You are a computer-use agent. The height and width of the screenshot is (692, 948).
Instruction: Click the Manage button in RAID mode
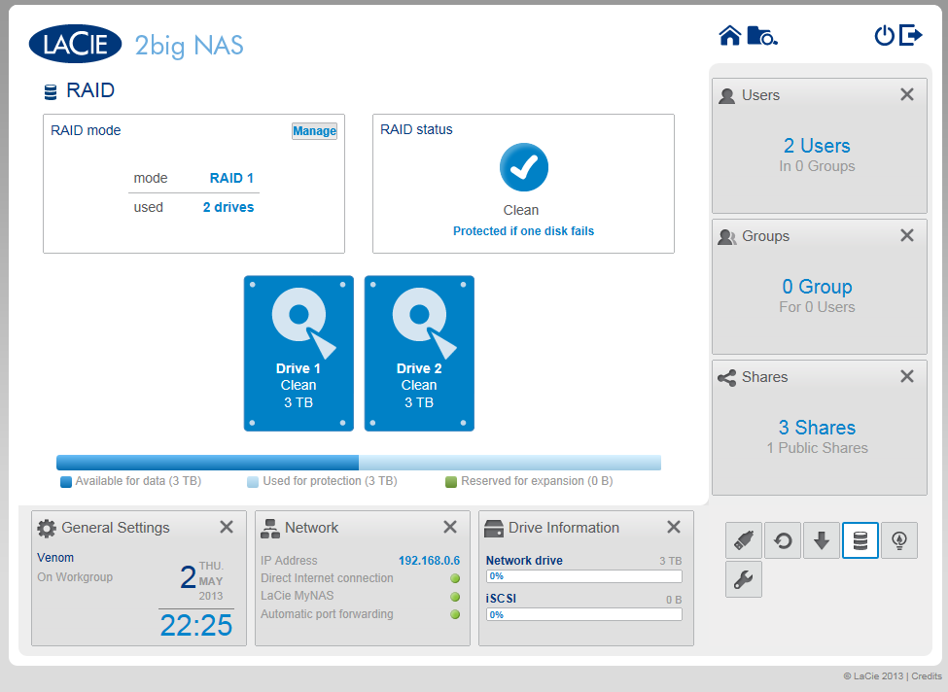(x=314, y=131)
